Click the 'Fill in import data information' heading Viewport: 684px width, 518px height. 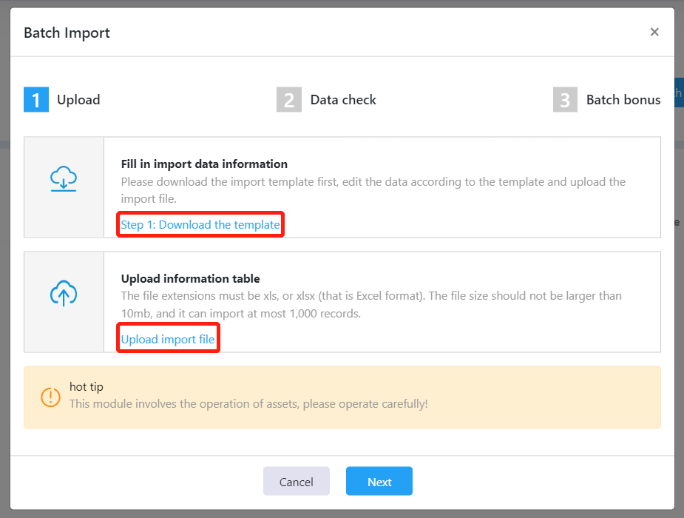click(204, 164)
